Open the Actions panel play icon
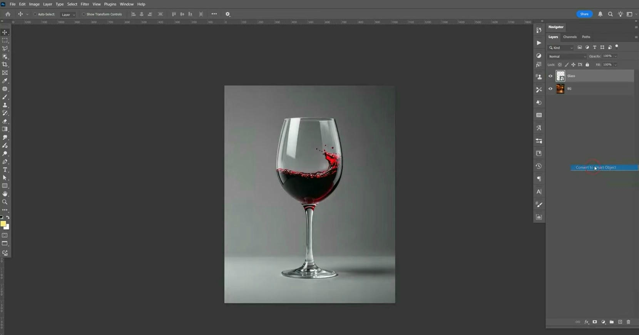The width and height of the screenshot is (639, 335). (539, 43)
